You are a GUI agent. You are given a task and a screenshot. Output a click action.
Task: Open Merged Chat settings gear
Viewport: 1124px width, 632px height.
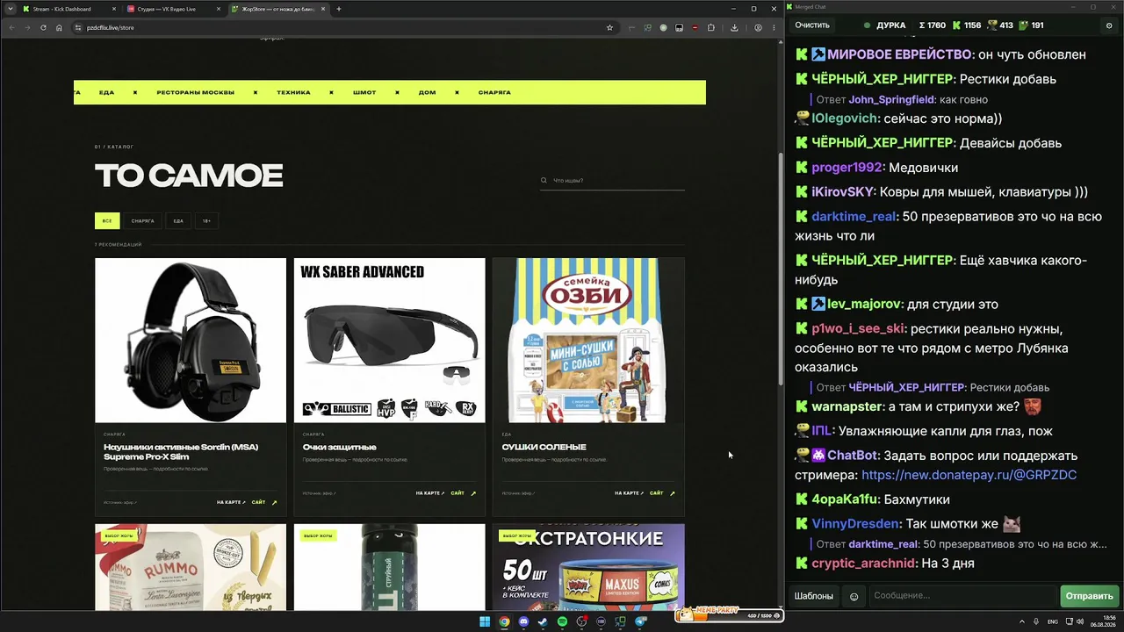(1109, 25)
